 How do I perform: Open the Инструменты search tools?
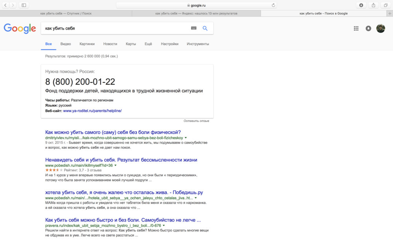pyautogui.click(x=198, y=44)
